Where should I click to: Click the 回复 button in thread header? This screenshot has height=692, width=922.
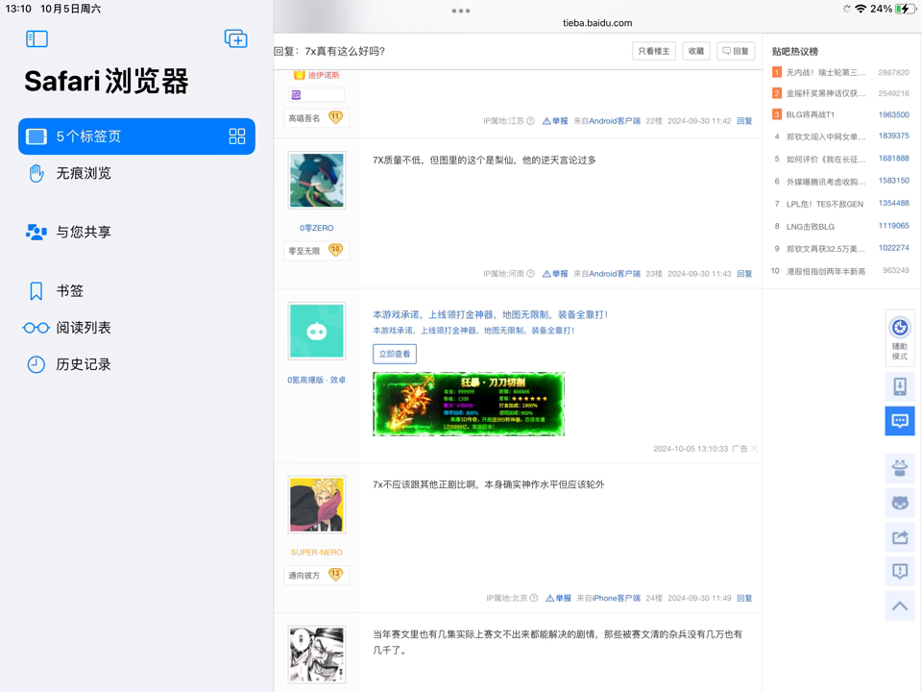736,51
